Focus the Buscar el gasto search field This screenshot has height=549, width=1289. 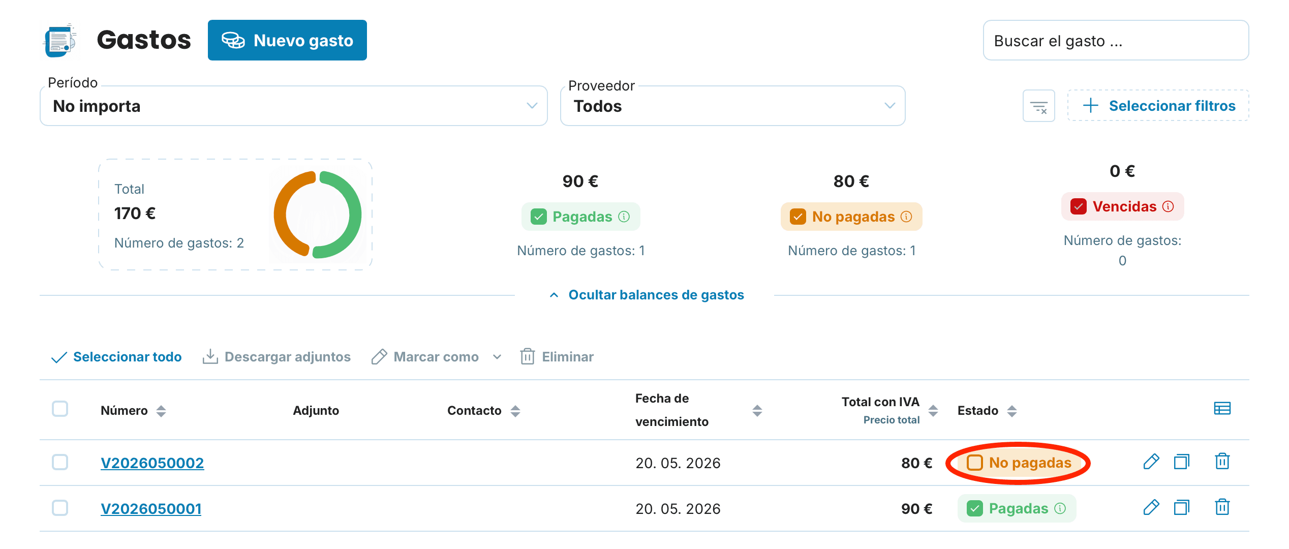[1116, 40]
